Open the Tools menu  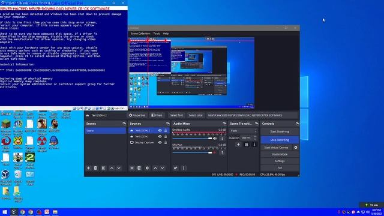tap(157, 34)
